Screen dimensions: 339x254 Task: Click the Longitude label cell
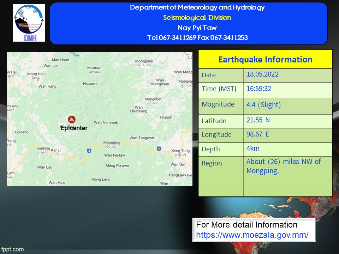(x=221, y=135)
